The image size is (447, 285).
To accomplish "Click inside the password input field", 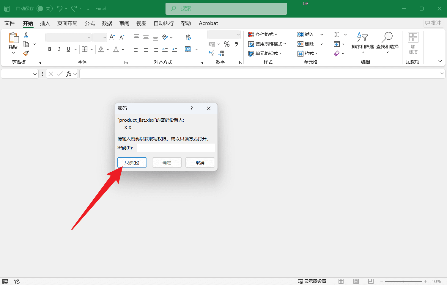I will tap(176, 147).
